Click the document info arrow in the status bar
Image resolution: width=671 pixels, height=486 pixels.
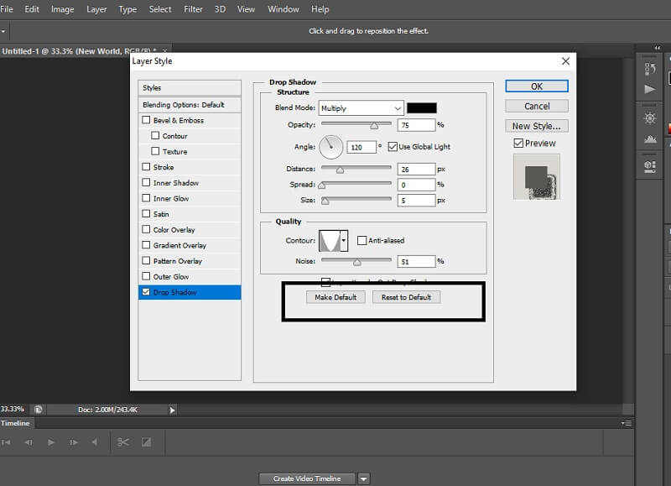coord(172,409)
